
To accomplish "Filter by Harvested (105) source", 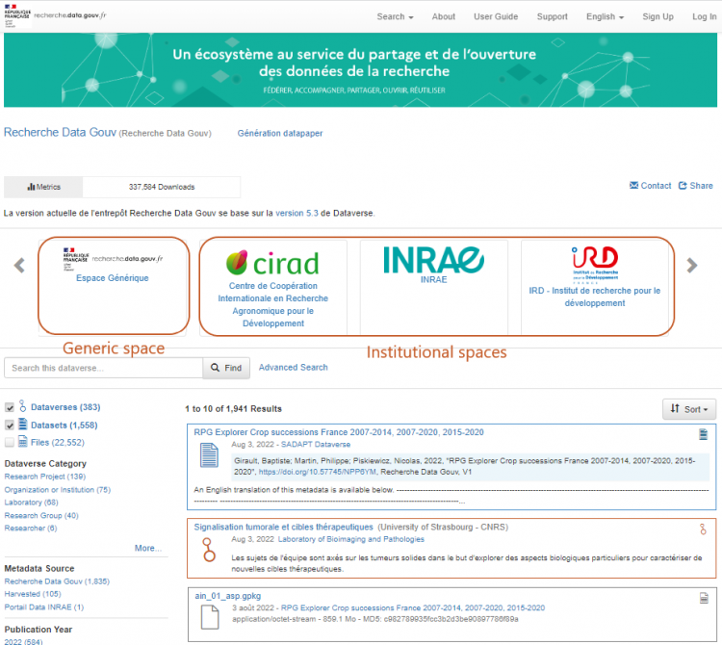I will 32,594.
